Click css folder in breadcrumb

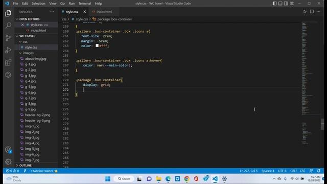click(x=64, y=19)
